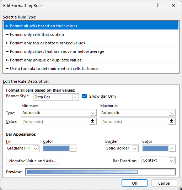Pick 'Format only values that are above or below average'
182x190 pixels.
coord(91,51)
